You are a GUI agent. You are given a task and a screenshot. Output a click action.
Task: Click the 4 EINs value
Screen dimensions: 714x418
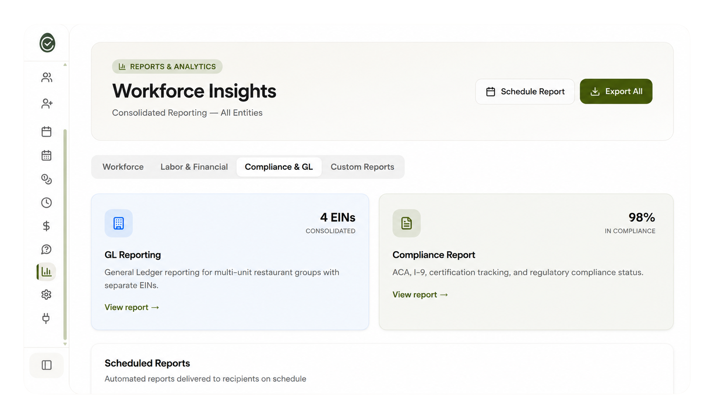click(338, 217)
